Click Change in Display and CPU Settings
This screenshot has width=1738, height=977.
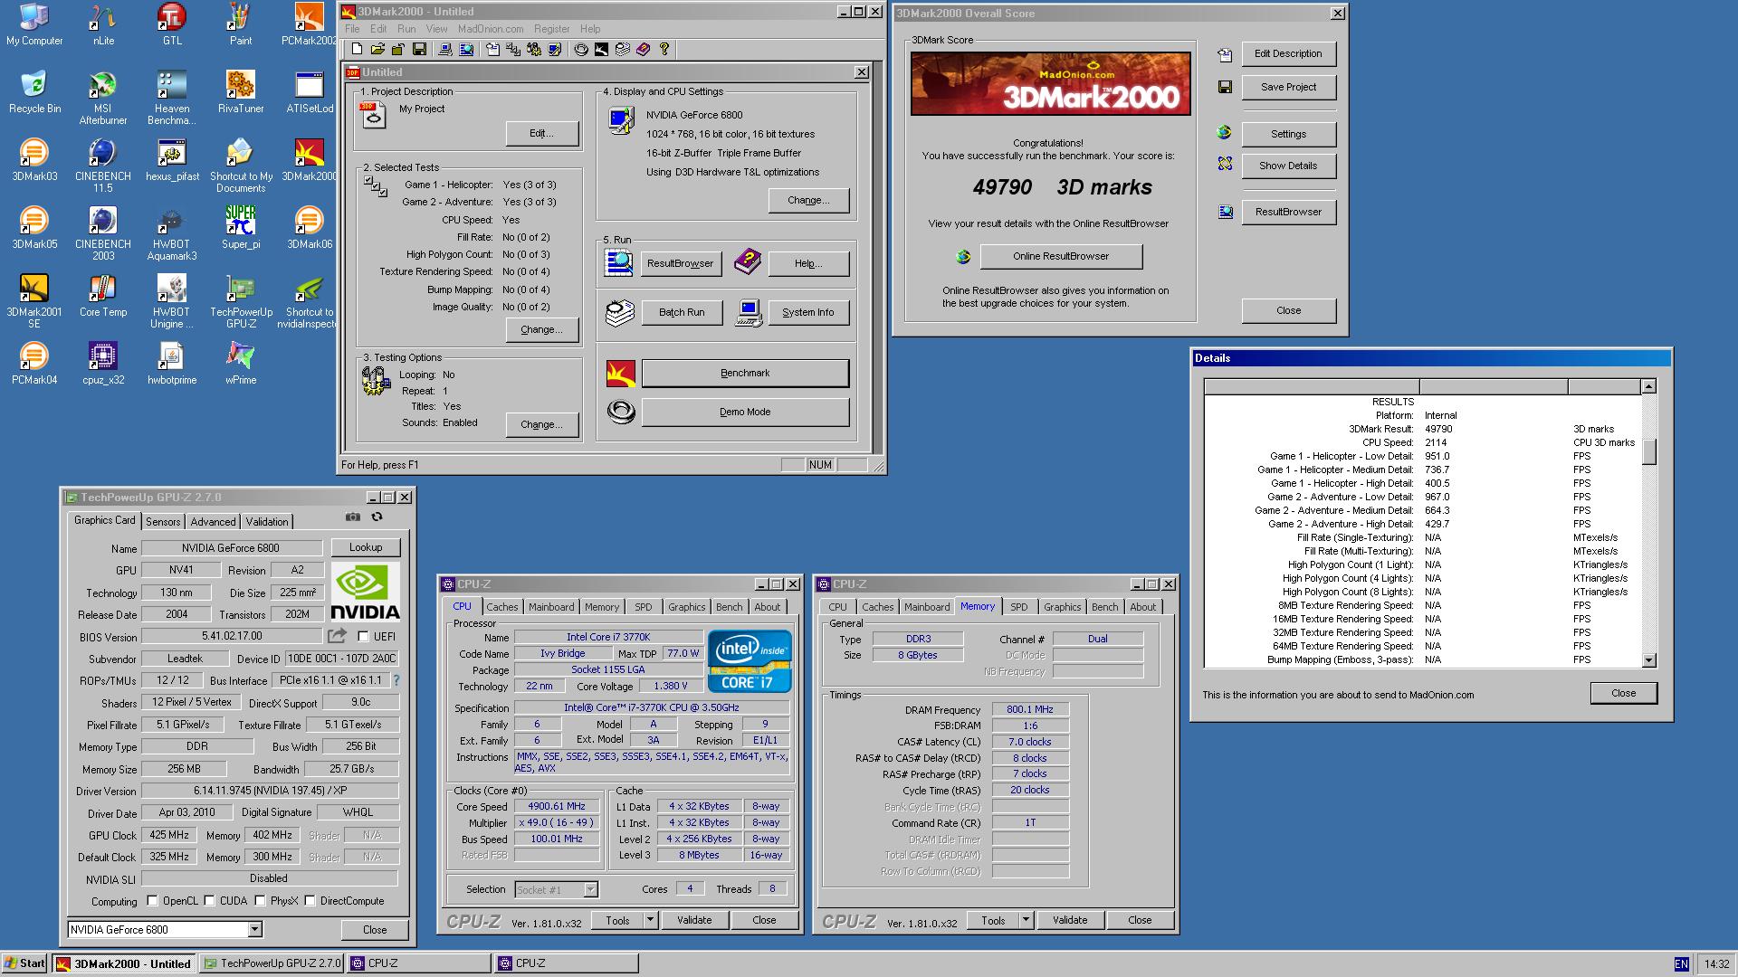(x=808, y=200)
